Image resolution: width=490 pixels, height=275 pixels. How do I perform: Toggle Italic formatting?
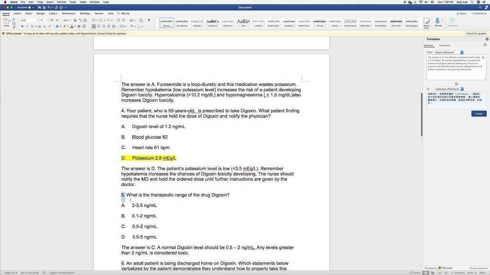(x=27, y=26)
